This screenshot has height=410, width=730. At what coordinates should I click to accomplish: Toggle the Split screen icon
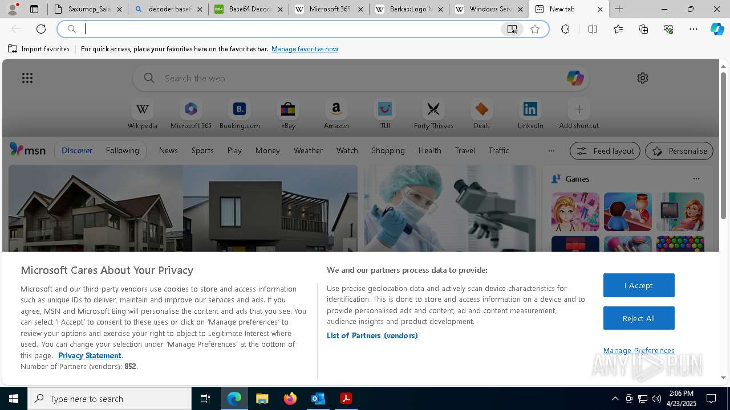tap(593, 29)
